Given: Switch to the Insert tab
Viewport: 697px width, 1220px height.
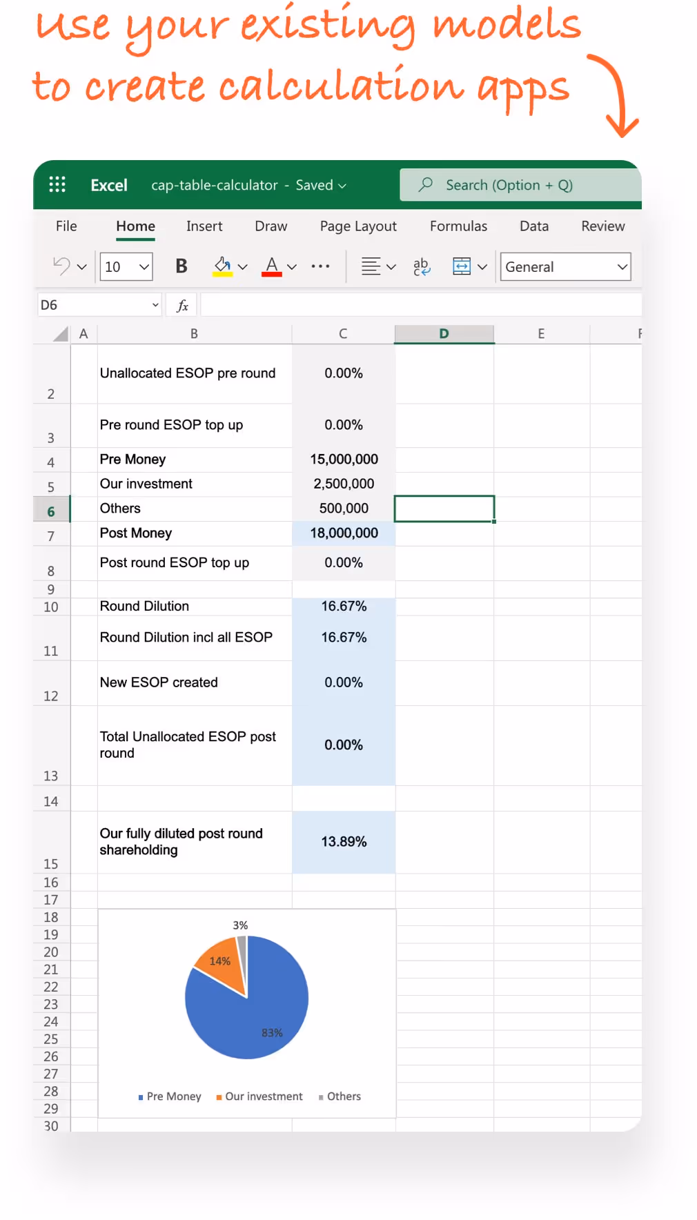Looking at the screenshot, I should pos(204,226).
